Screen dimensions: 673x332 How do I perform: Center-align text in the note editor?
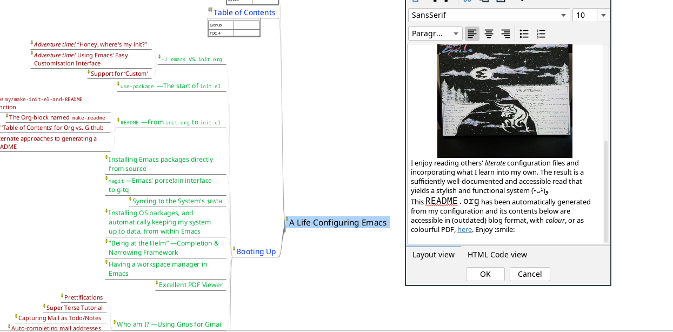pos(489,34)
